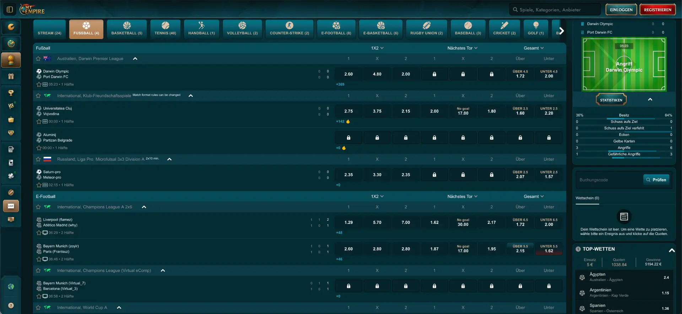The image size is (682, 314).
Task: Click the STATISTIKEN button
Action: coord(611,100)
